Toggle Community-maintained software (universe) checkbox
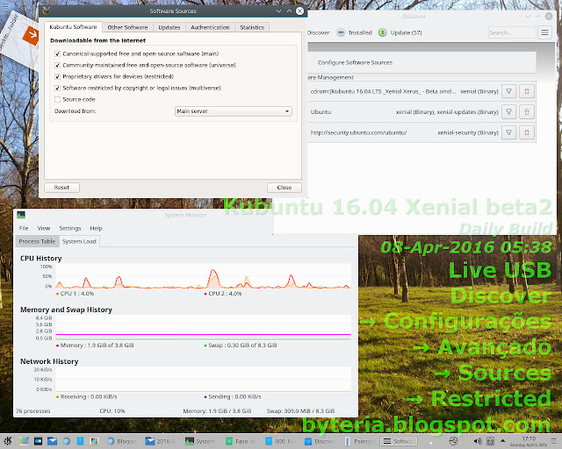The image size is (562, 449). point(57,66)
